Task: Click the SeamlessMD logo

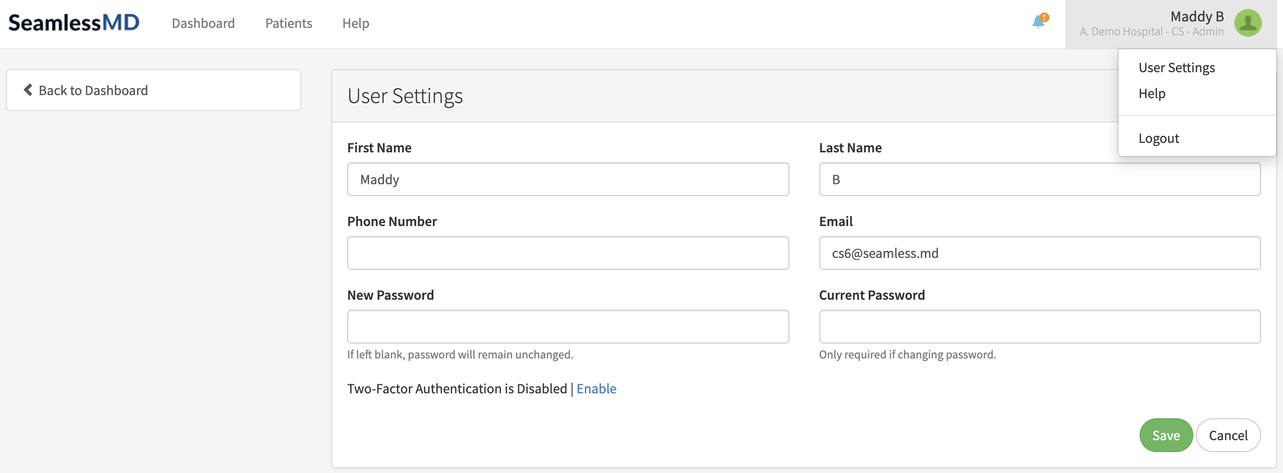Action: coord(74,23)
